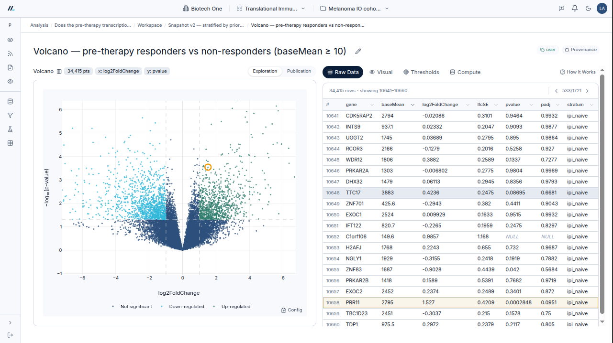Click the 34,415 pts chip
This screenshot has height=343, width=613.
(78, 71)
